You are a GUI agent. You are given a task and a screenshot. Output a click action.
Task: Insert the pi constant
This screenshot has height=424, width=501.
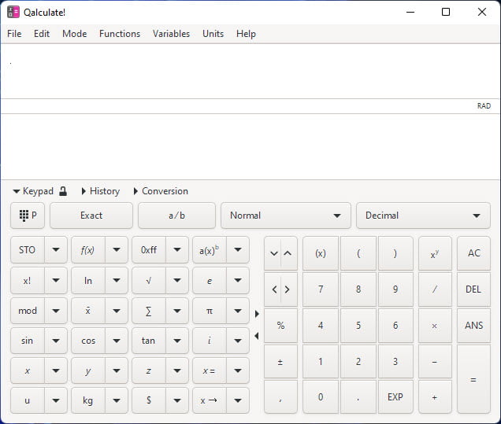(x=210, y=311)
